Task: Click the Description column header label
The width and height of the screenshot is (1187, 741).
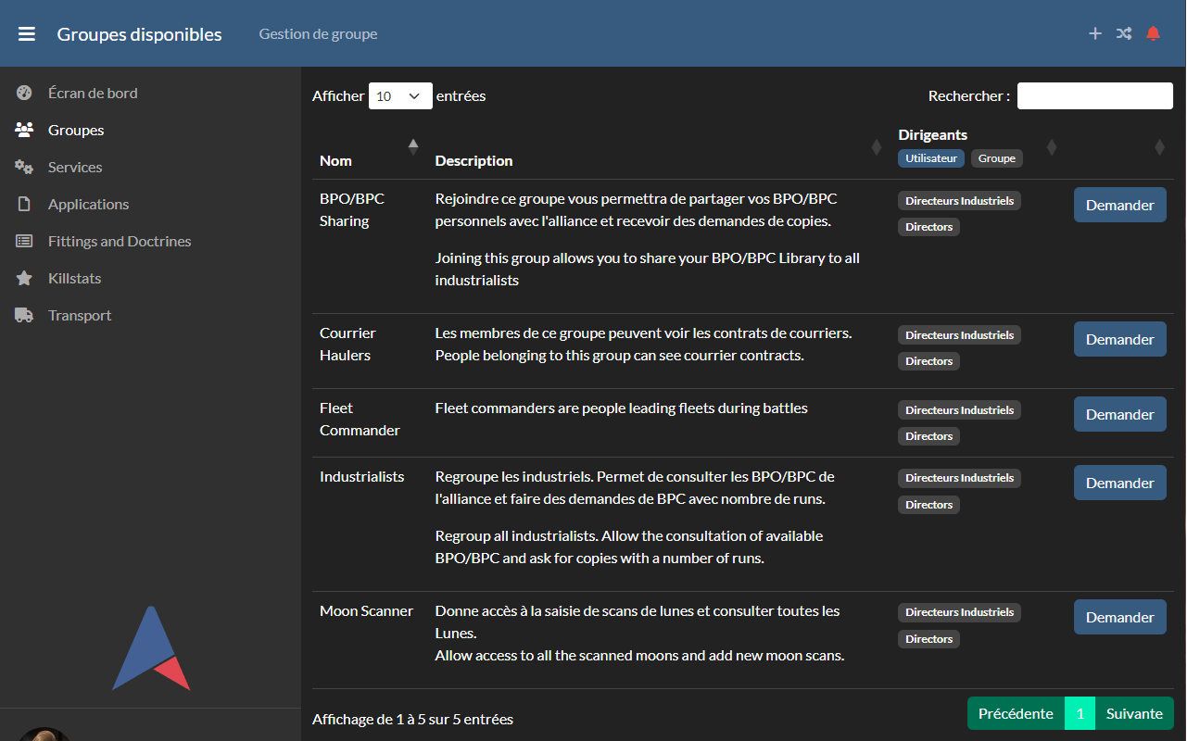Action: coord(474,160)
